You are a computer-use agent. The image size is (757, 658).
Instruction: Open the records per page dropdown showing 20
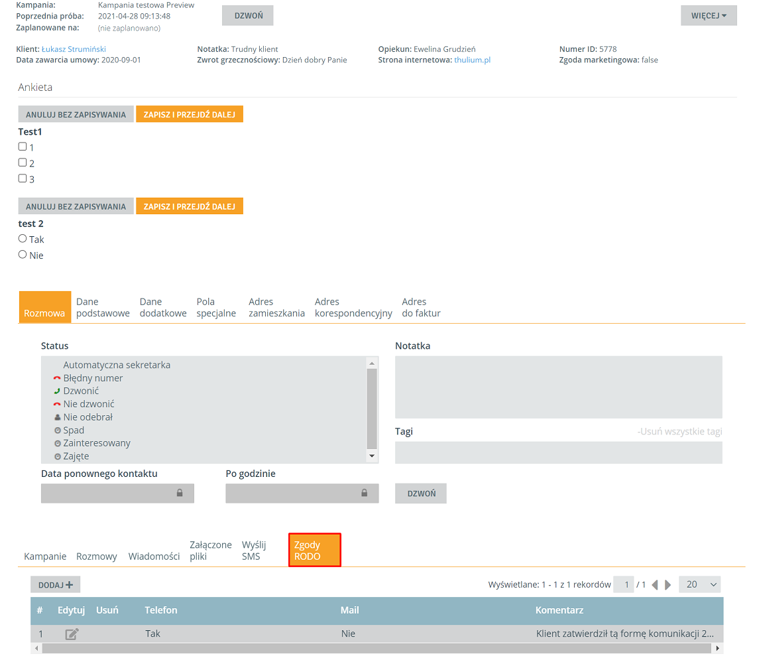pyautogui.click(x=699, y=584)
